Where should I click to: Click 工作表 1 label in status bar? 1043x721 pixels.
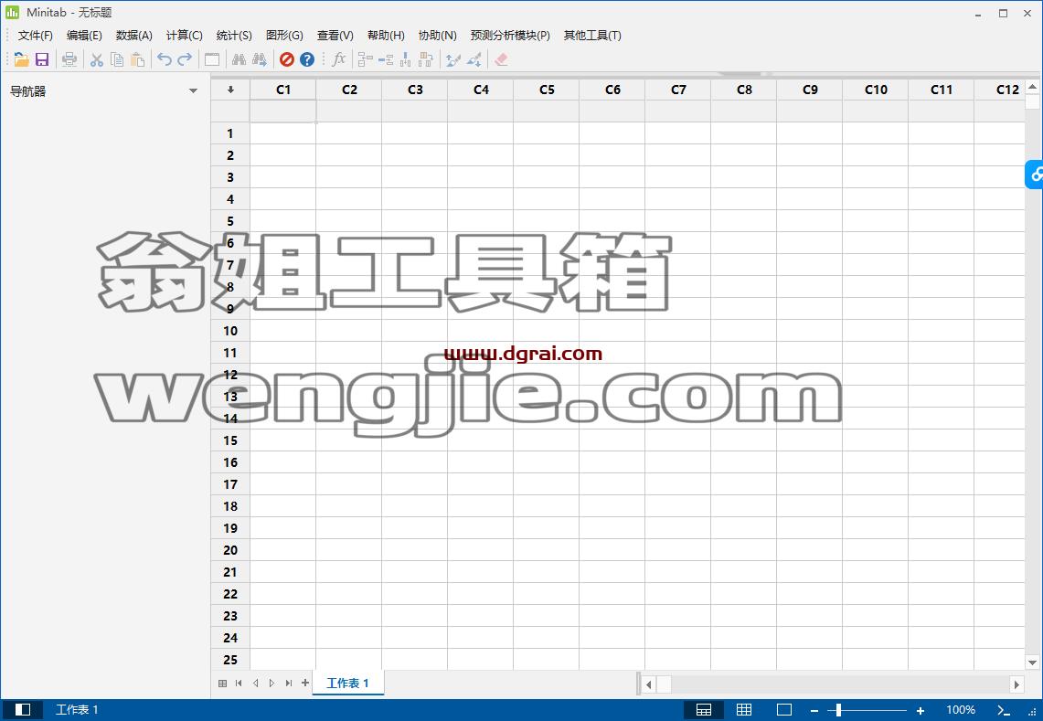click(77, 710)
